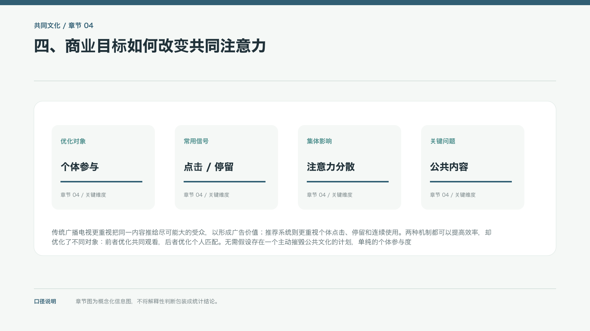Click the line starting '优化了不同对象'
This screenshot has height=331, width=590.
click(232, 242)
